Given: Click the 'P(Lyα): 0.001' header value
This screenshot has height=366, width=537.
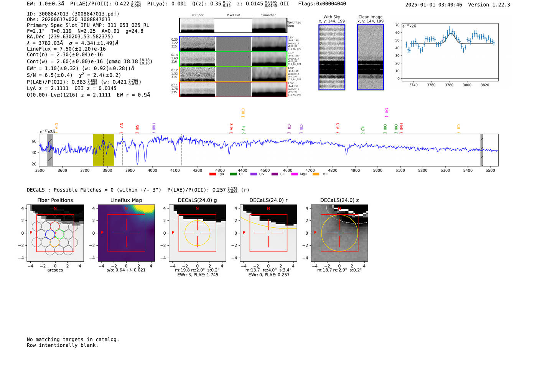Looking at the screenshot, I should click(167, 4).
